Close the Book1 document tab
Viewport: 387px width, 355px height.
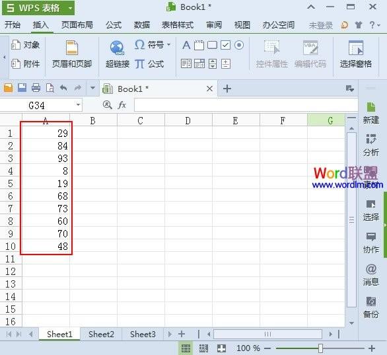(209, 89)
